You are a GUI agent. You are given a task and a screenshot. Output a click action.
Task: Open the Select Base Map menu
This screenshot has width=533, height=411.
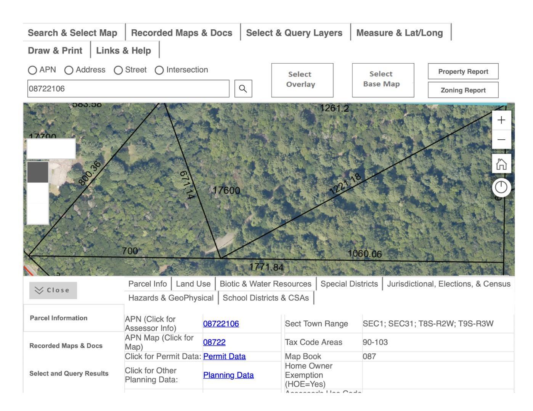[383, 80]
